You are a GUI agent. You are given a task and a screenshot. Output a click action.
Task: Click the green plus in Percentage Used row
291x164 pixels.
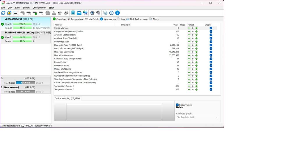click(196, 42)
